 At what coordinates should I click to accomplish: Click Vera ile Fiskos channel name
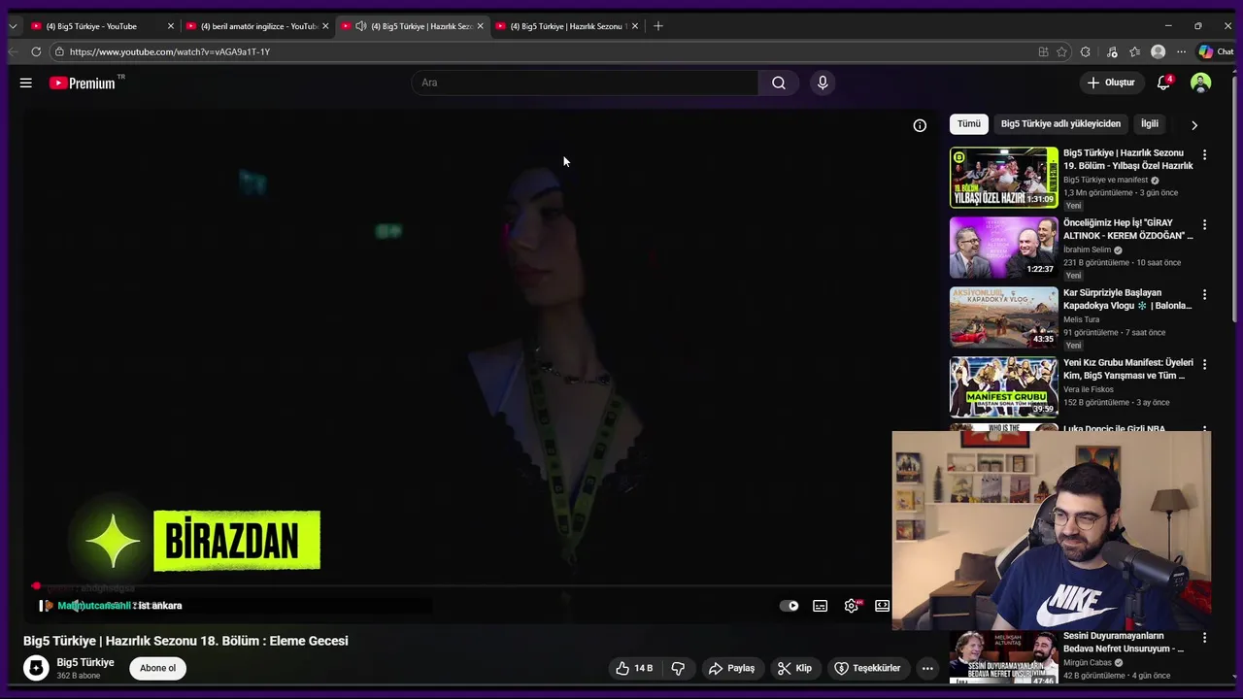pyautogui.click(x=1089, y=389)
